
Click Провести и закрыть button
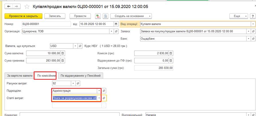tap(24, 16)
